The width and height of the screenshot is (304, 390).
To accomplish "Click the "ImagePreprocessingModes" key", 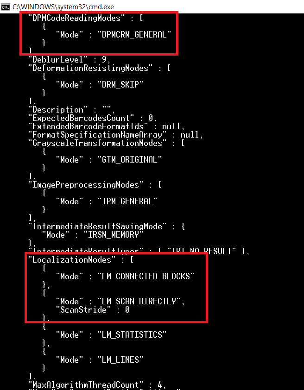I will (x=86, y=184).
